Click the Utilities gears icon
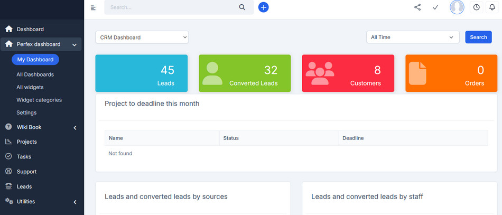This screenshot has height=215, width=502. coord(9,201)
